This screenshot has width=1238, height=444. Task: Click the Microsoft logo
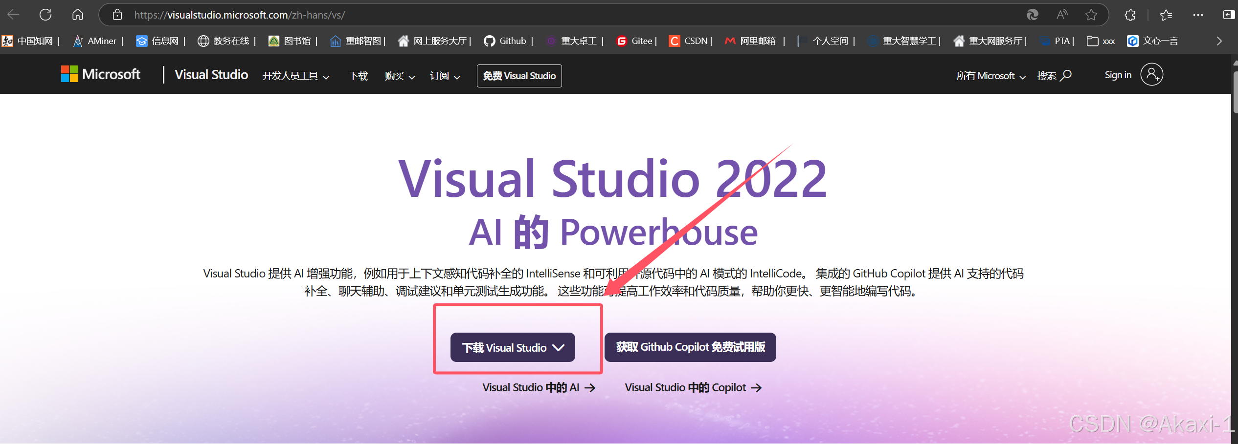point(101,74)
